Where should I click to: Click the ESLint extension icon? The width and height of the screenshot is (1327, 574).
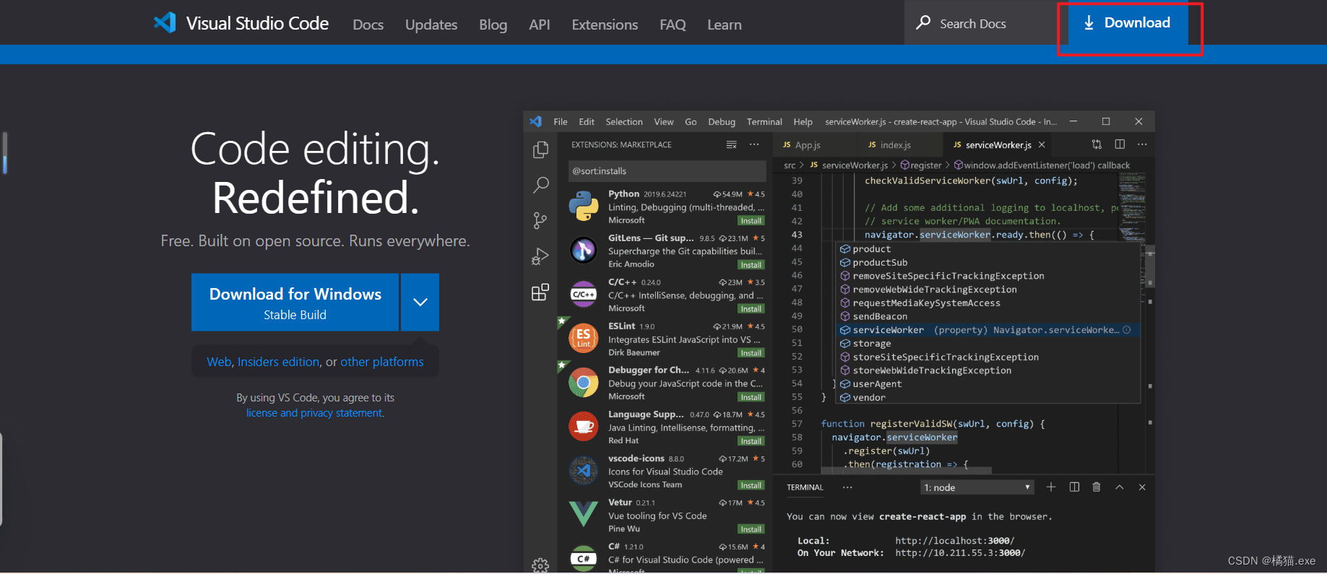584,338
